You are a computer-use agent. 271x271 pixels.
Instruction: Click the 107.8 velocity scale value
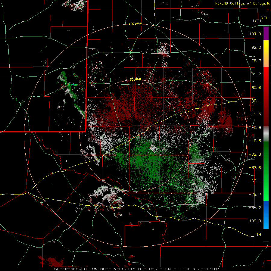(255, 34)
